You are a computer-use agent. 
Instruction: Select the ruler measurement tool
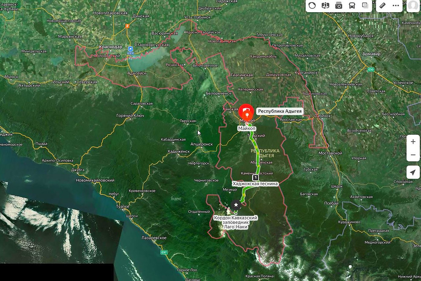tap(383, 5)
